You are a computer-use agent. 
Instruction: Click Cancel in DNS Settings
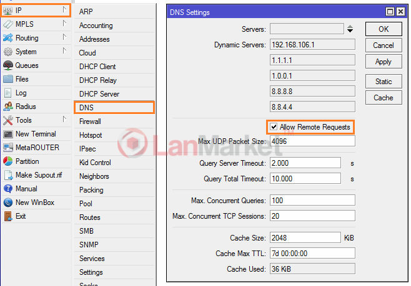point(384,45)
